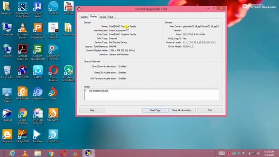Viewport: 279px width, 157px height.
Task: Select the SHAREit desktop icon
Action: (38, 72)
